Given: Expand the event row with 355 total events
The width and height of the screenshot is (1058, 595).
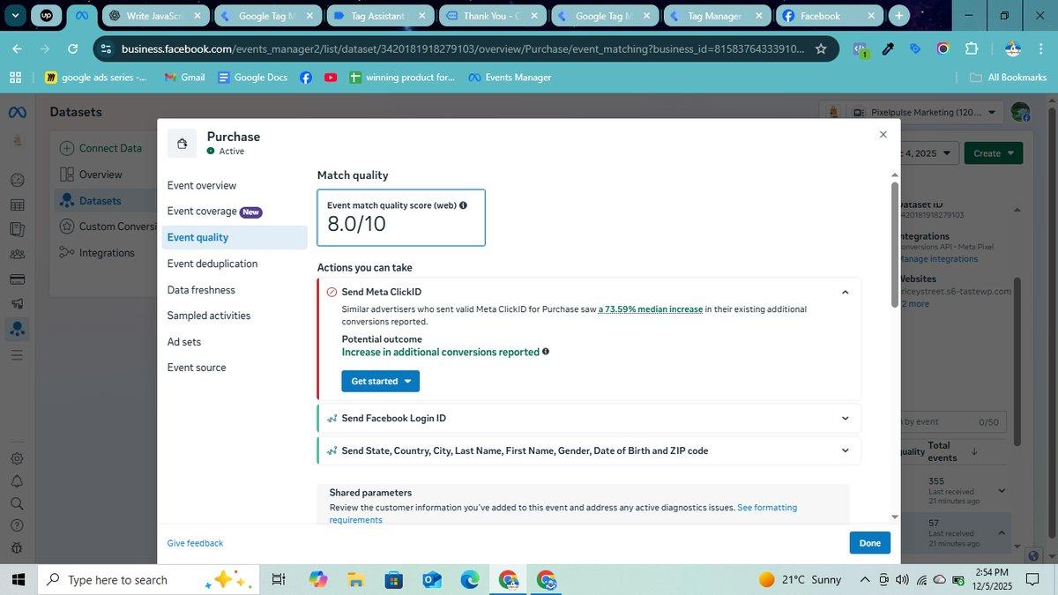Looking at the screenshot, I should click(x=1002, y=491).
